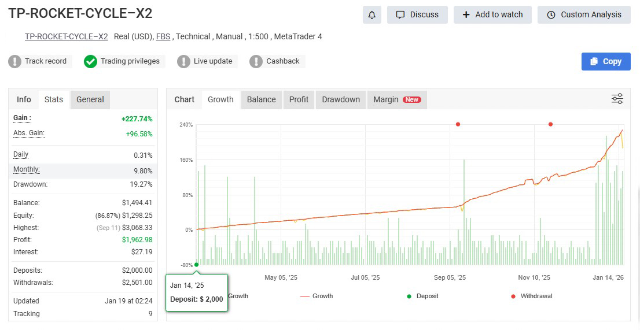This screenshot has width=640, height=330.
Task: Click the Abs. Gain label
Action: [29, 133]
